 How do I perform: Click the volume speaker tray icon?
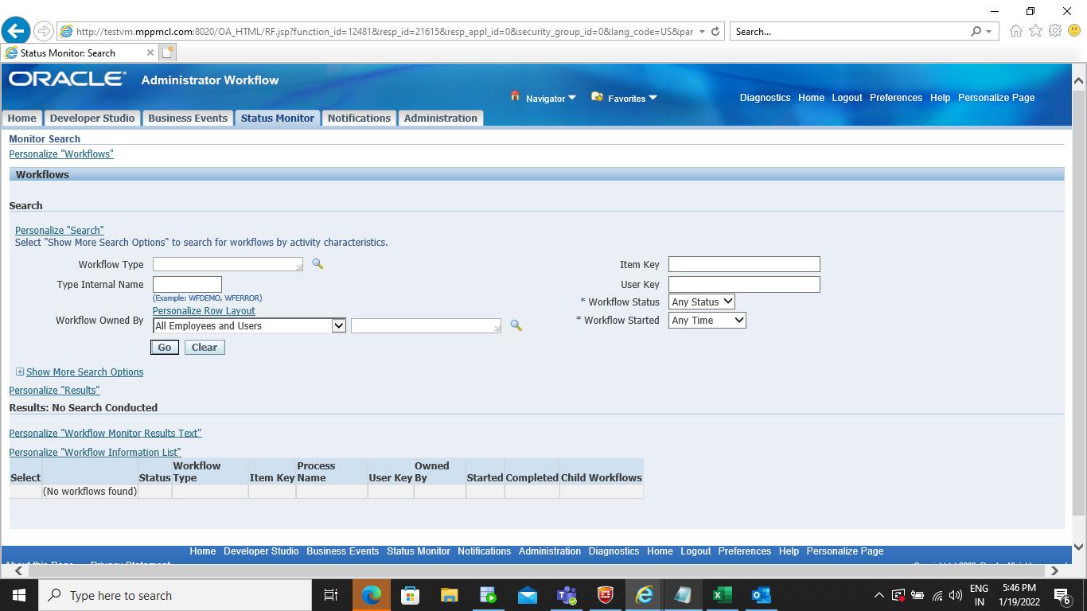[x=956, y=595]
